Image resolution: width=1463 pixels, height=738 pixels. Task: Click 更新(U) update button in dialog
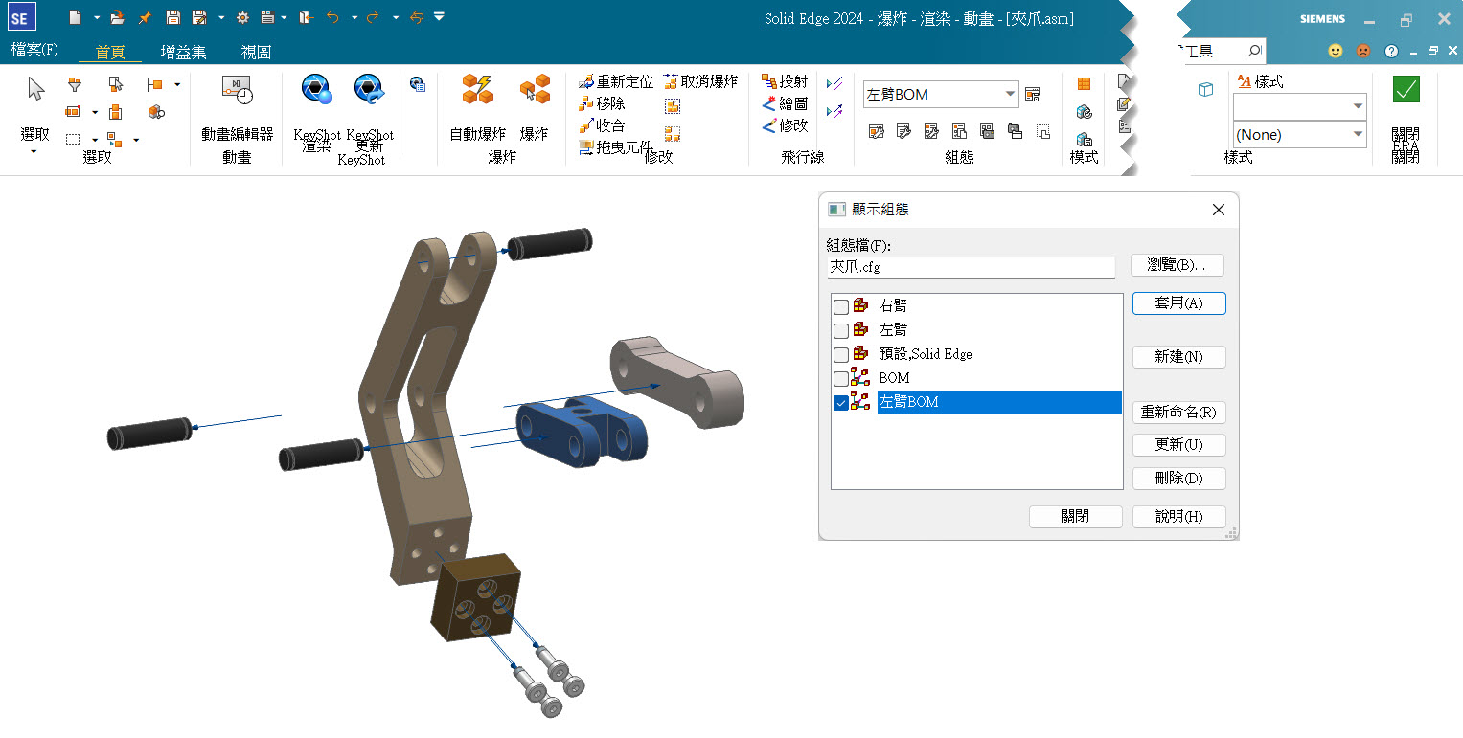tap(1178, 445)
